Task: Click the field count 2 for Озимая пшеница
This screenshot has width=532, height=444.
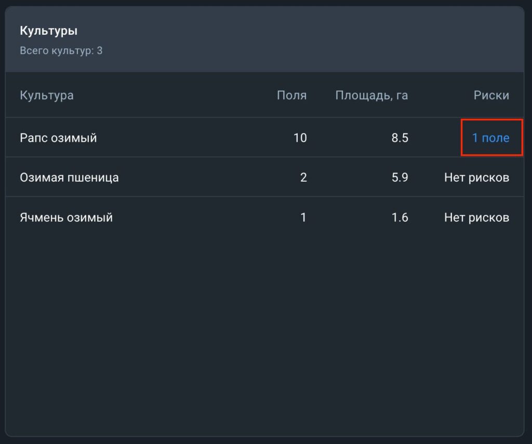Action: click(303, 178)
